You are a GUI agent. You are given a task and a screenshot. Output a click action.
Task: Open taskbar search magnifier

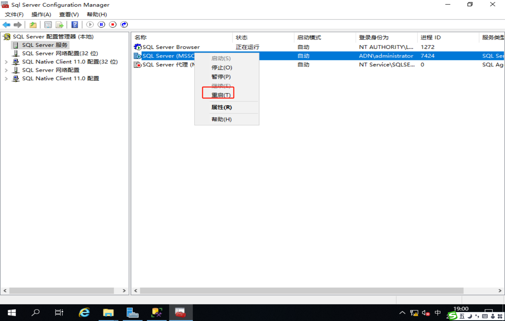pos(35,313)
